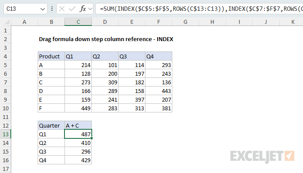303x173 pixels.
Task: Click the selected cell showing 487
Action: [78, 134]
